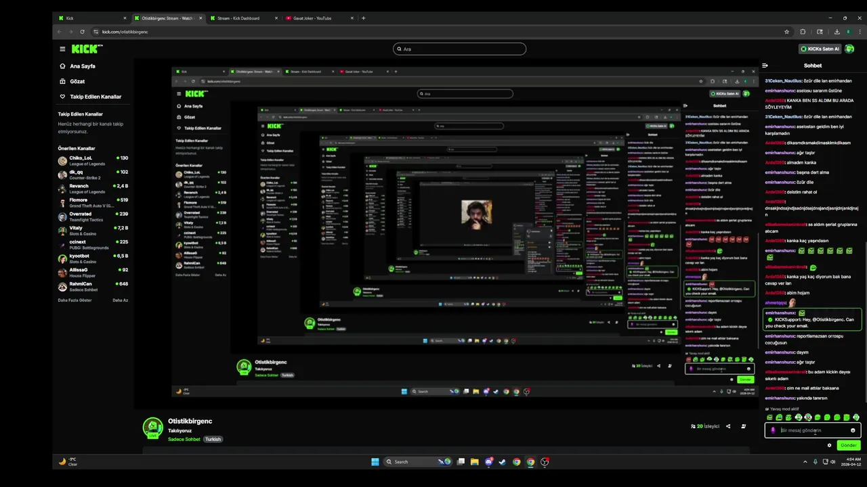Image resolution: width=867 pixels, height=487 pixels.
Task: Click the search field labeled Ara
Action: 460,49
